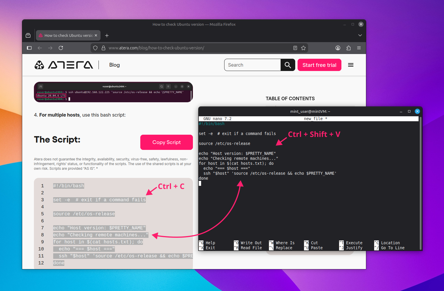This screenshot has width=444, height=291.
Task: Open Firefox View (recent browsing) icon
Action: click(28, 35)
